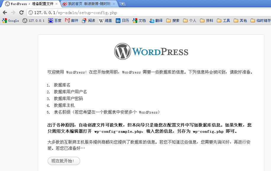Switch to the WordPress 准备配置文件 tab
The image size is (271, 171).
click(x=31, y=4)
